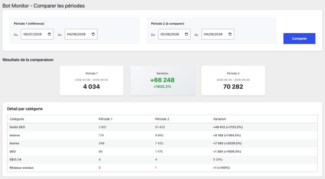Click the Période 2 (à comparer) label
Viewport: 325px width, 179px height.
[168, 23]
